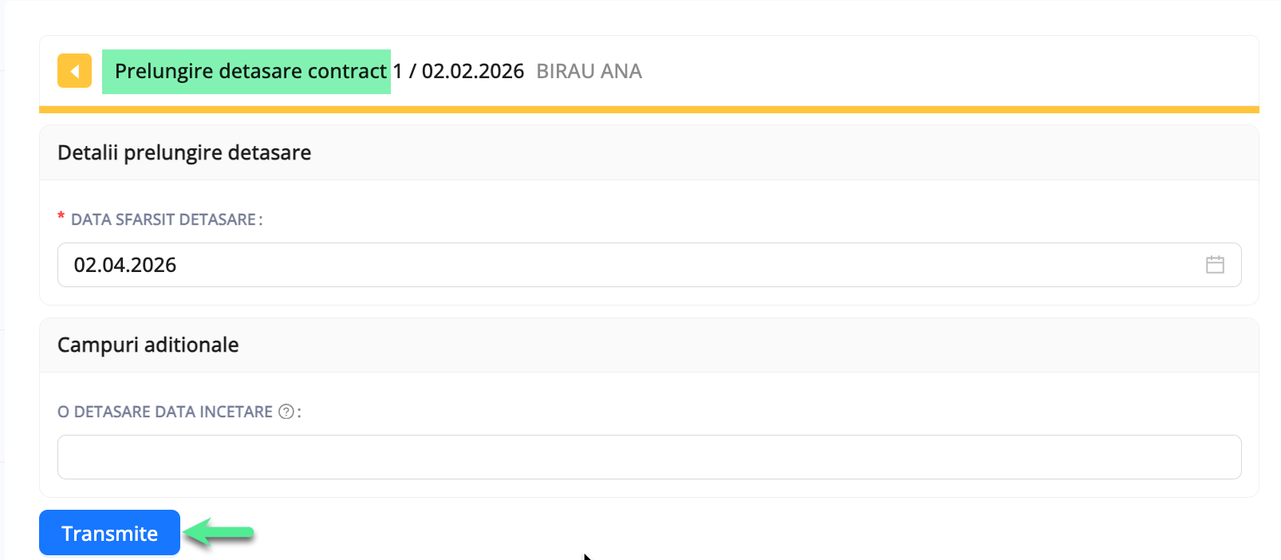Focus the Data Sfarsit Detasare date field

click(x=622, y=265)
